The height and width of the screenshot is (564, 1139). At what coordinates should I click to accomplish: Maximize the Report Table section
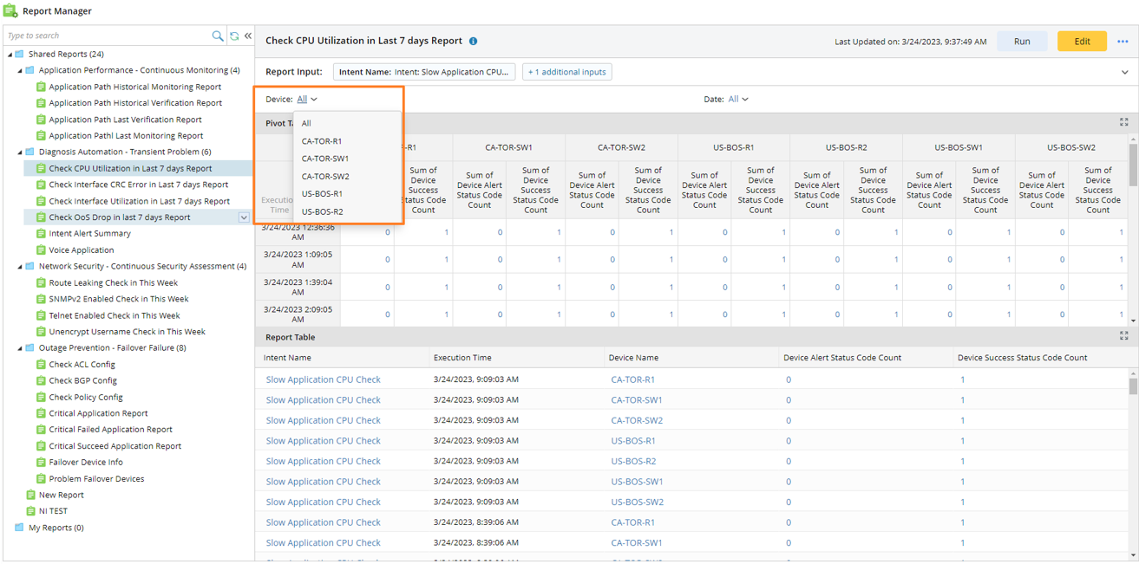coord(1123,336)
